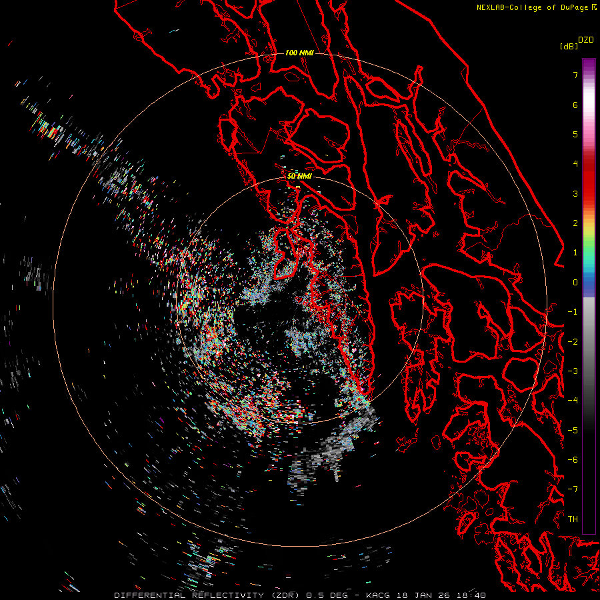Click the 7 dB tick on color scale
The width and height of the screenshot is (600, 600).
click(575, 75)
